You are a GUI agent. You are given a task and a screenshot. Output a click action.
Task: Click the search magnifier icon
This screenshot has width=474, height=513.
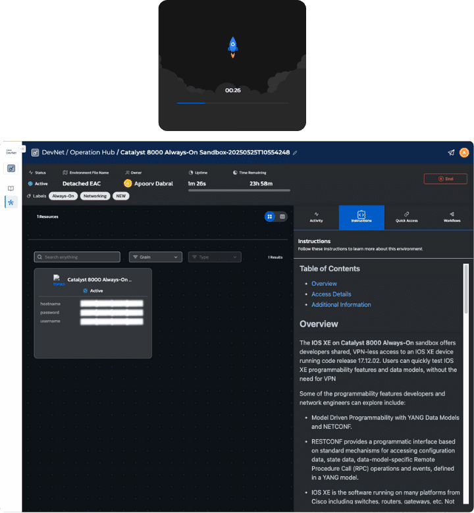pyautogui.click(x=39, y=257)
